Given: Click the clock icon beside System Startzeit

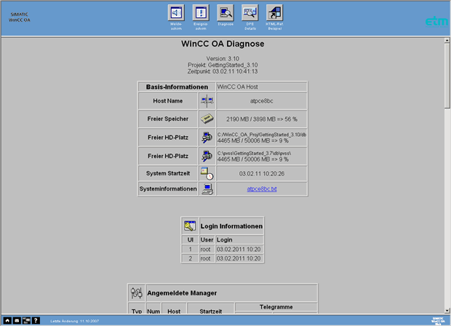Looking at the screenshot, I should (207, 173).
